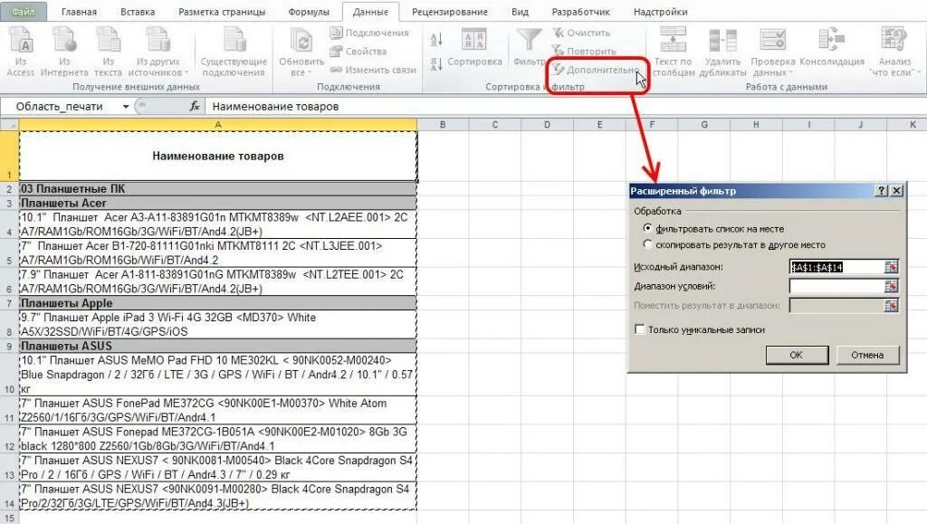Select the Apple iPad 3 row cell
Screen dimensions: 927x524
point(217,324)
